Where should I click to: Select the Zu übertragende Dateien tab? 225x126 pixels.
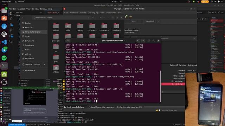tap(74, 107)
